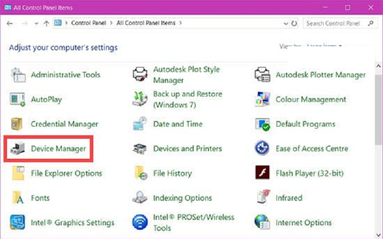This screenshot has height=239, width=383.
Task: Open the Devices and Printers icon
Action: [x=140, y=148]
